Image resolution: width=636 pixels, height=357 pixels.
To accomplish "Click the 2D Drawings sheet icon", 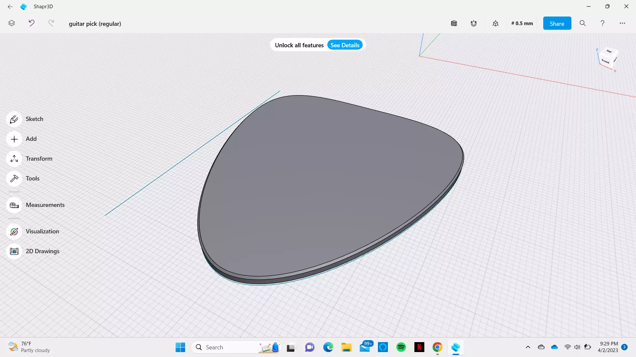I will (14, 252).
